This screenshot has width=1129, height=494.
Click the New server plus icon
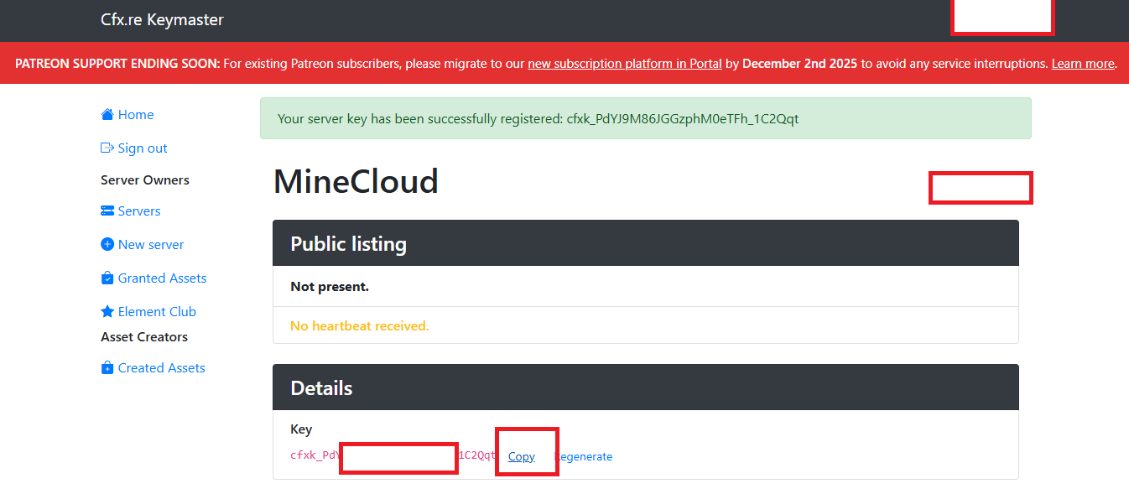(107, 245)
